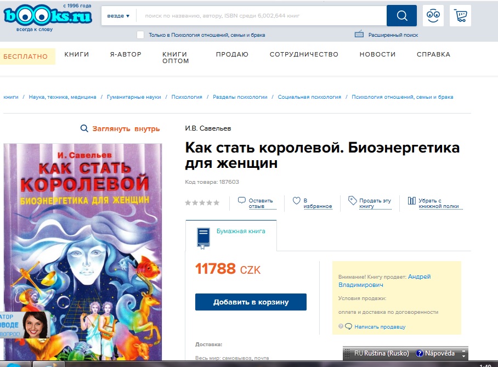Go to Гуманитарные науки breadcrumb
The image size is (498, 367).
point(134,97)
